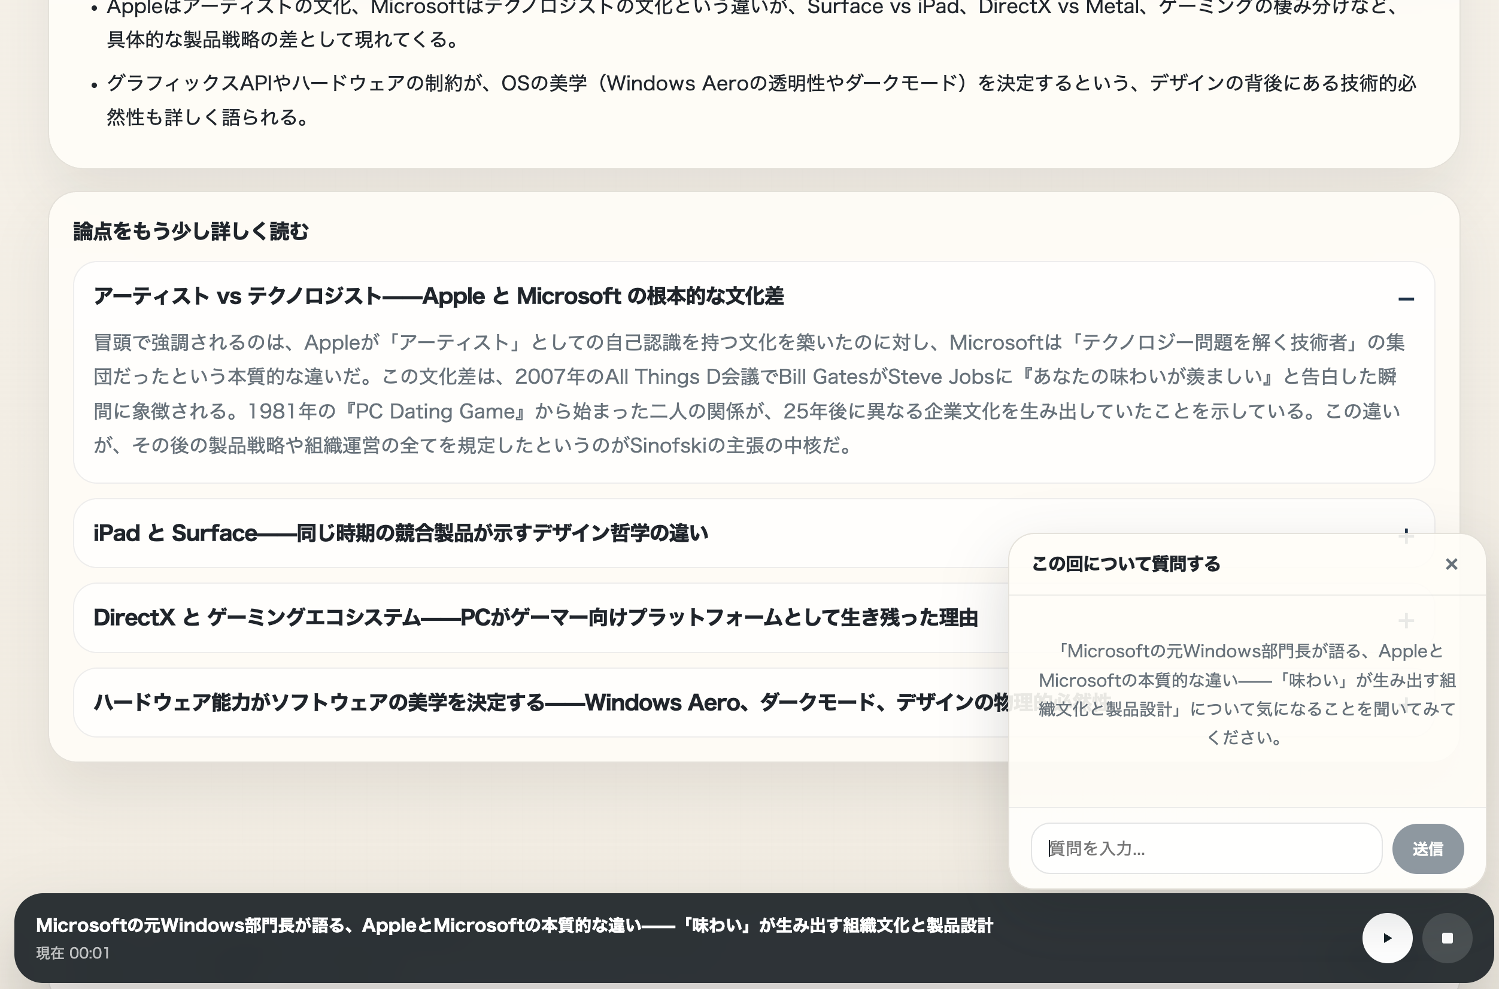
Task: Click the この回について質問する panel header
Action: click(1125, 564)
